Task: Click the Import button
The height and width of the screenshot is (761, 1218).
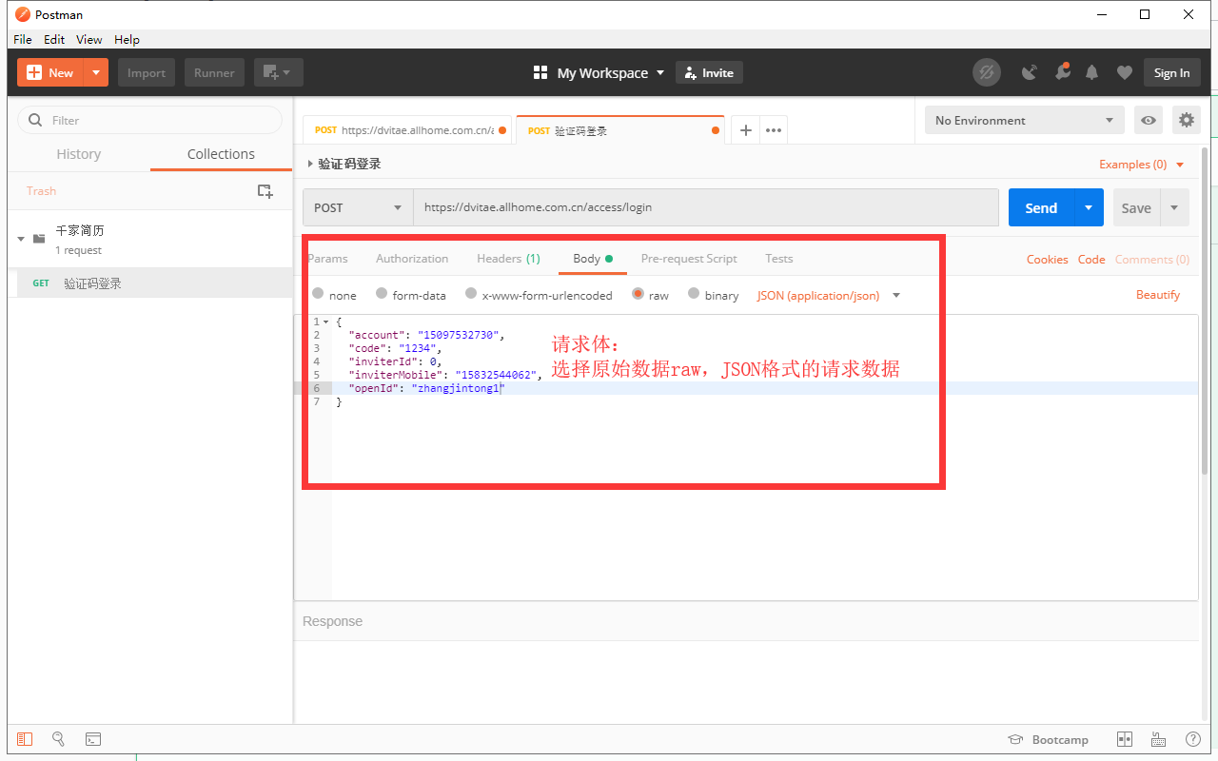Action: 147,72
